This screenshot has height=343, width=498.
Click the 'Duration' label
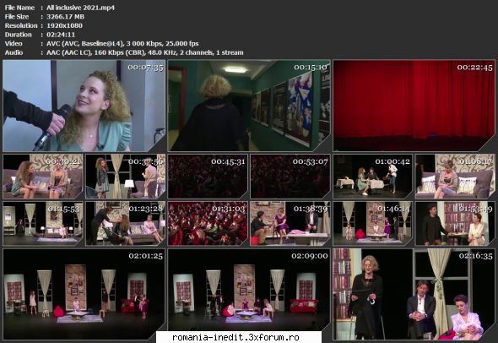coord(18,35)
